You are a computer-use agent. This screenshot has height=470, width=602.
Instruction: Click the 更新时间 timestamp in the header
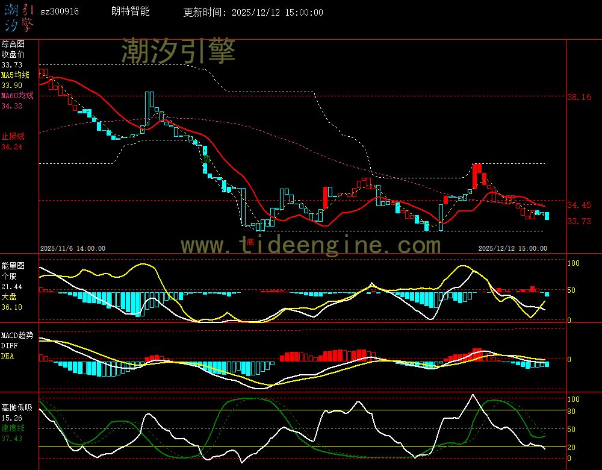pos(253,12)
